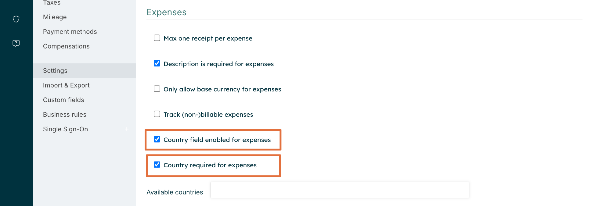The image size is (595, 206).
Task: Toggle Track (non-)billable expenses checkbox
Action: [157, 114]
